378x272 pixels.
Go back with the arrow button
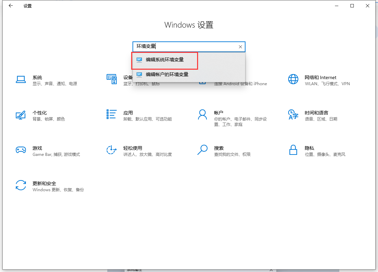pyautogui.click(x=11, y=6)
